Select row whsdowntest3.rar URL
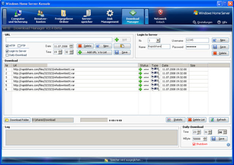Screen dimensions: 234x165 (x=44, y=77)
